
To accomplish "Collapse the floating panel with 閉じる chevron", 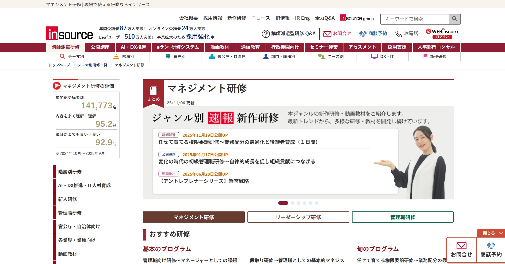I will tap(491, 233).
